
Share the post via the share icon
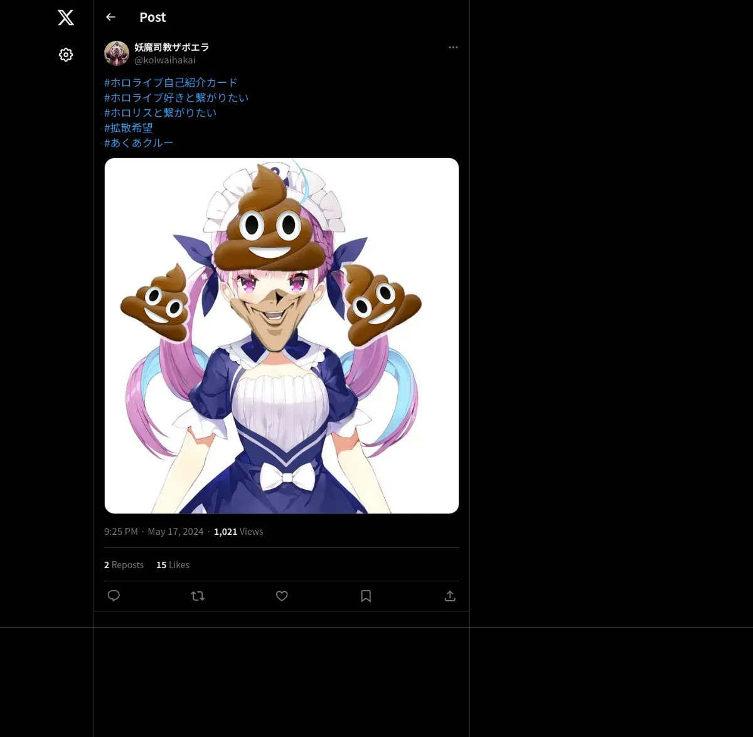(450, 596)
